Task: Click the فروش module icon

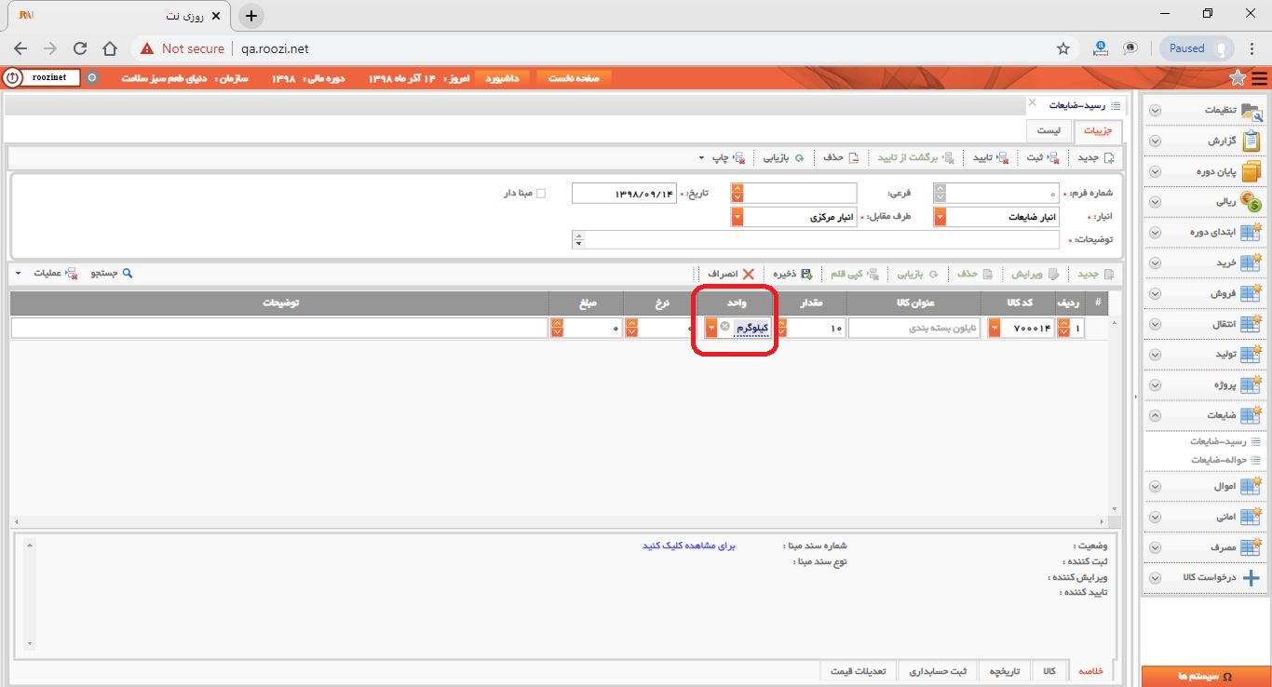Action: coord(1252,293)
